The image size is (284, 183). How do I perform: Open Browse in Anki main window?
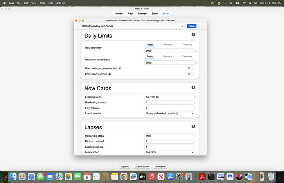pos(142,14)
